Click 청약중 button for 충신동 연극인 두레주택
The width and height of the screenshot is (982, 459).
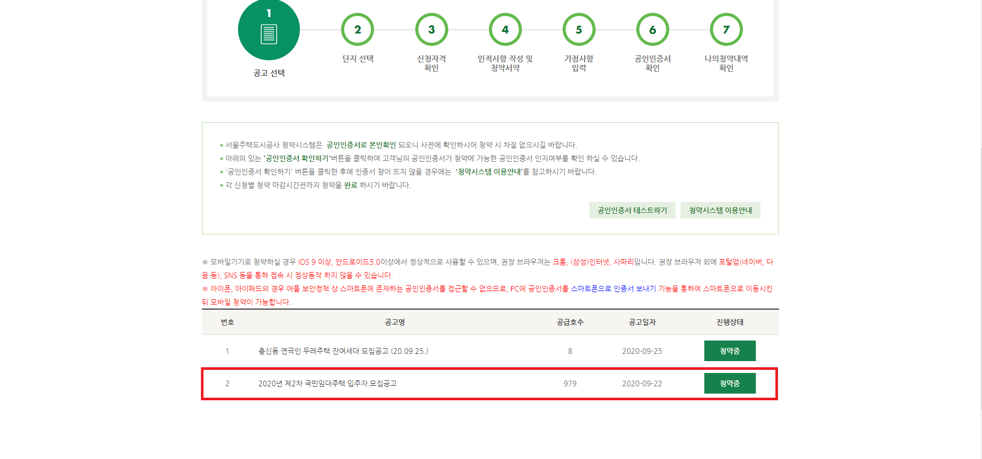pyautogui.click(x=730, y=351)
